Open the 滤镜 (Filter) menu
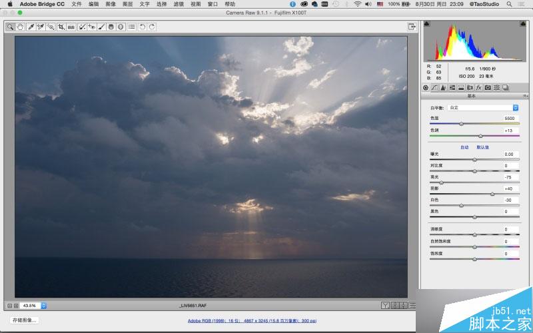The width and height of the screenshot is (533, 333). [x=179, y=4]
